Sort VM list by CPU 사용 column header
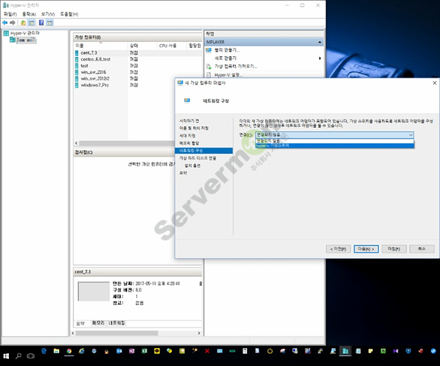 (171, 46)
